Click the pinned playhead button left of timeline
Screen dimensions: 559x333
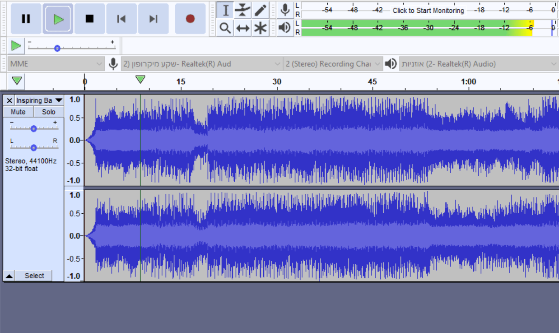(x=17, y=81)
